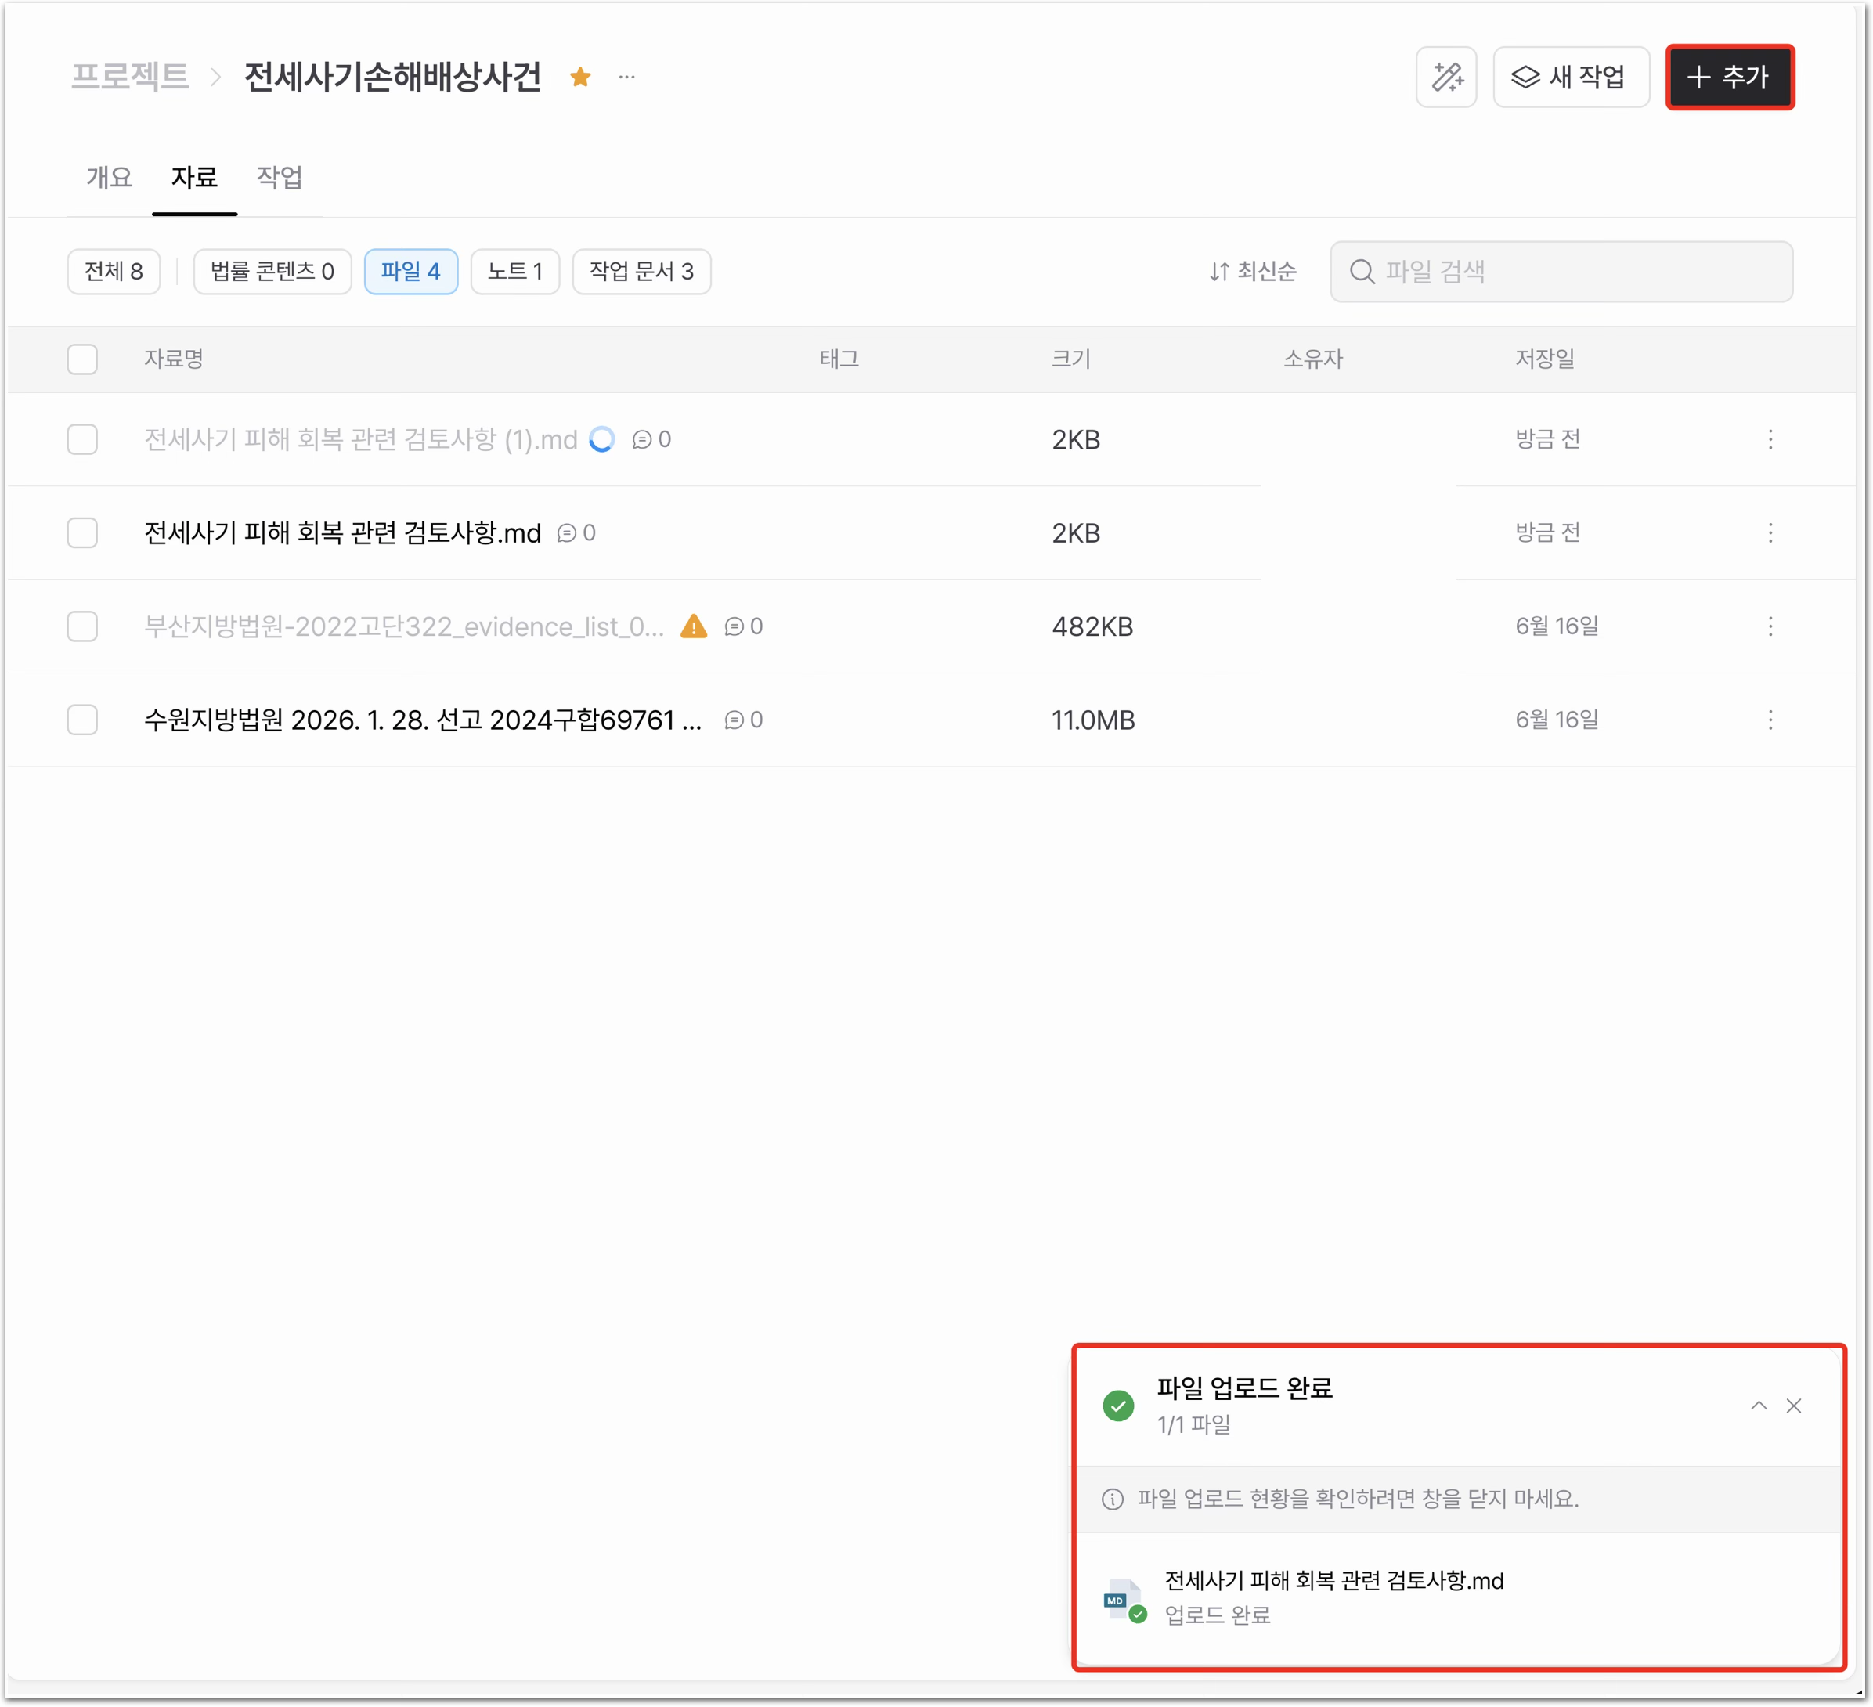1873x1707 pixels.
Task: Open the 최신순 sort order dropdown
Action: (1252, 272)
